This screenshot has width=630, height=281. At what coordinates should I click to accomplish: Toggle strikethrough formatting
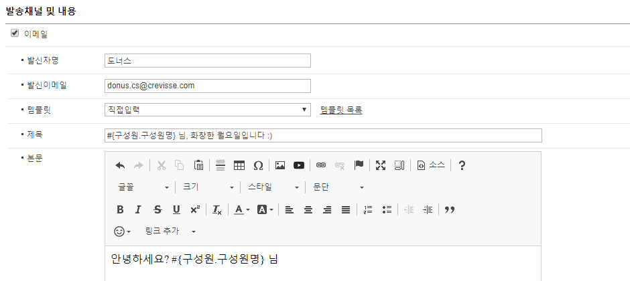tap(157, 209)
